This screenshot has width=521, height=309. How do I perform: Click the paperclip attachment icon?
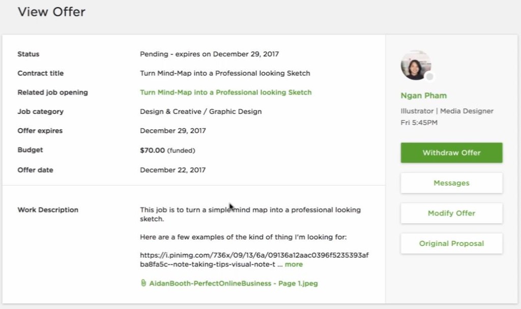[x=143, y=283]
